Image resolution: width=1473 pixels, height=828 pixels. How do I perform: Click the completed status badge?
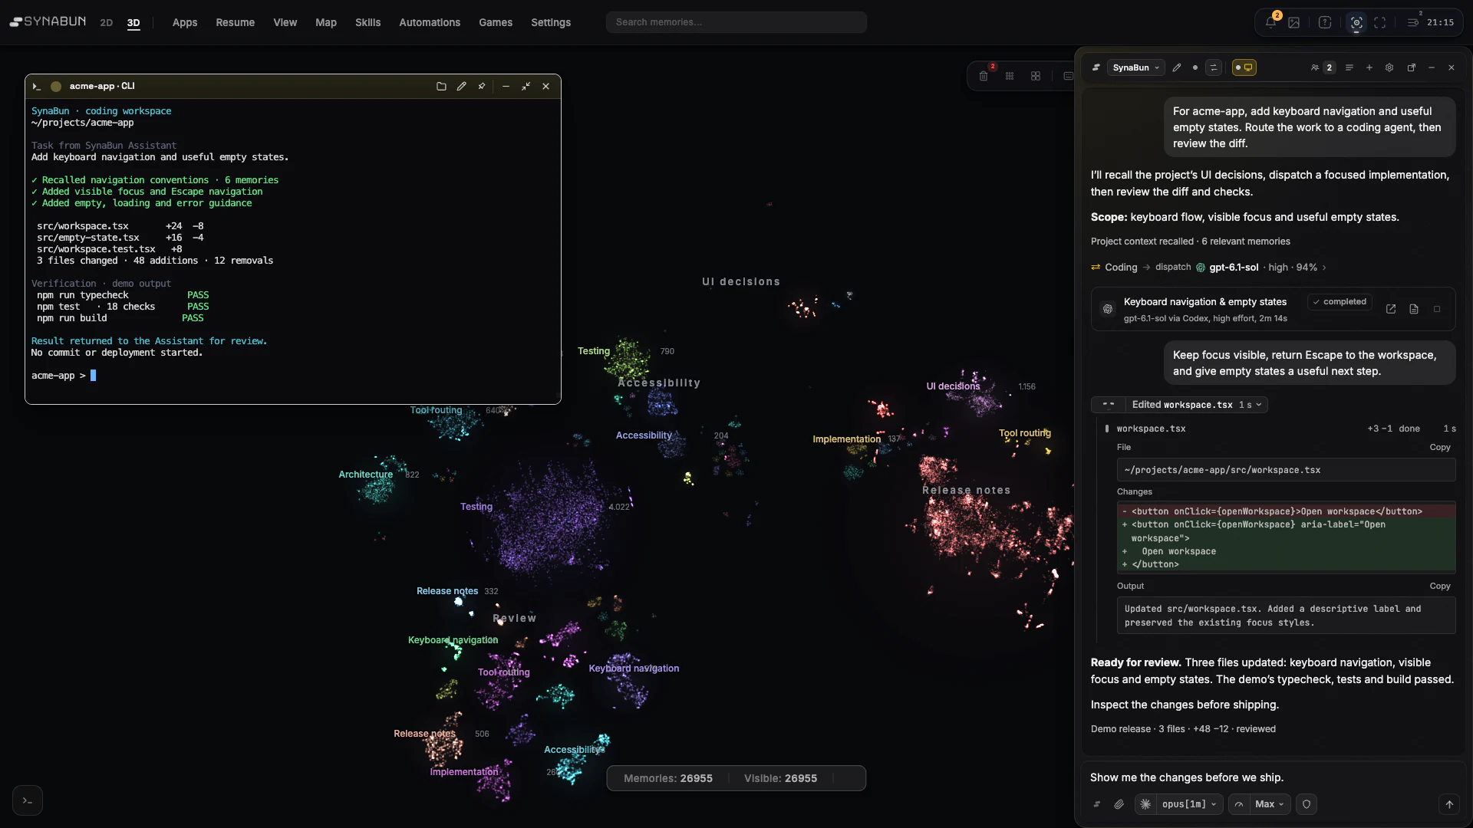click(x=1340, y=302)
